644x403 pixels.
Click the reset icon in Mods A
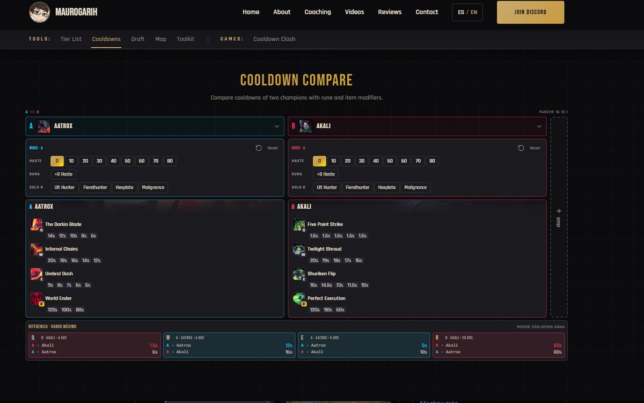coord(259,148)
